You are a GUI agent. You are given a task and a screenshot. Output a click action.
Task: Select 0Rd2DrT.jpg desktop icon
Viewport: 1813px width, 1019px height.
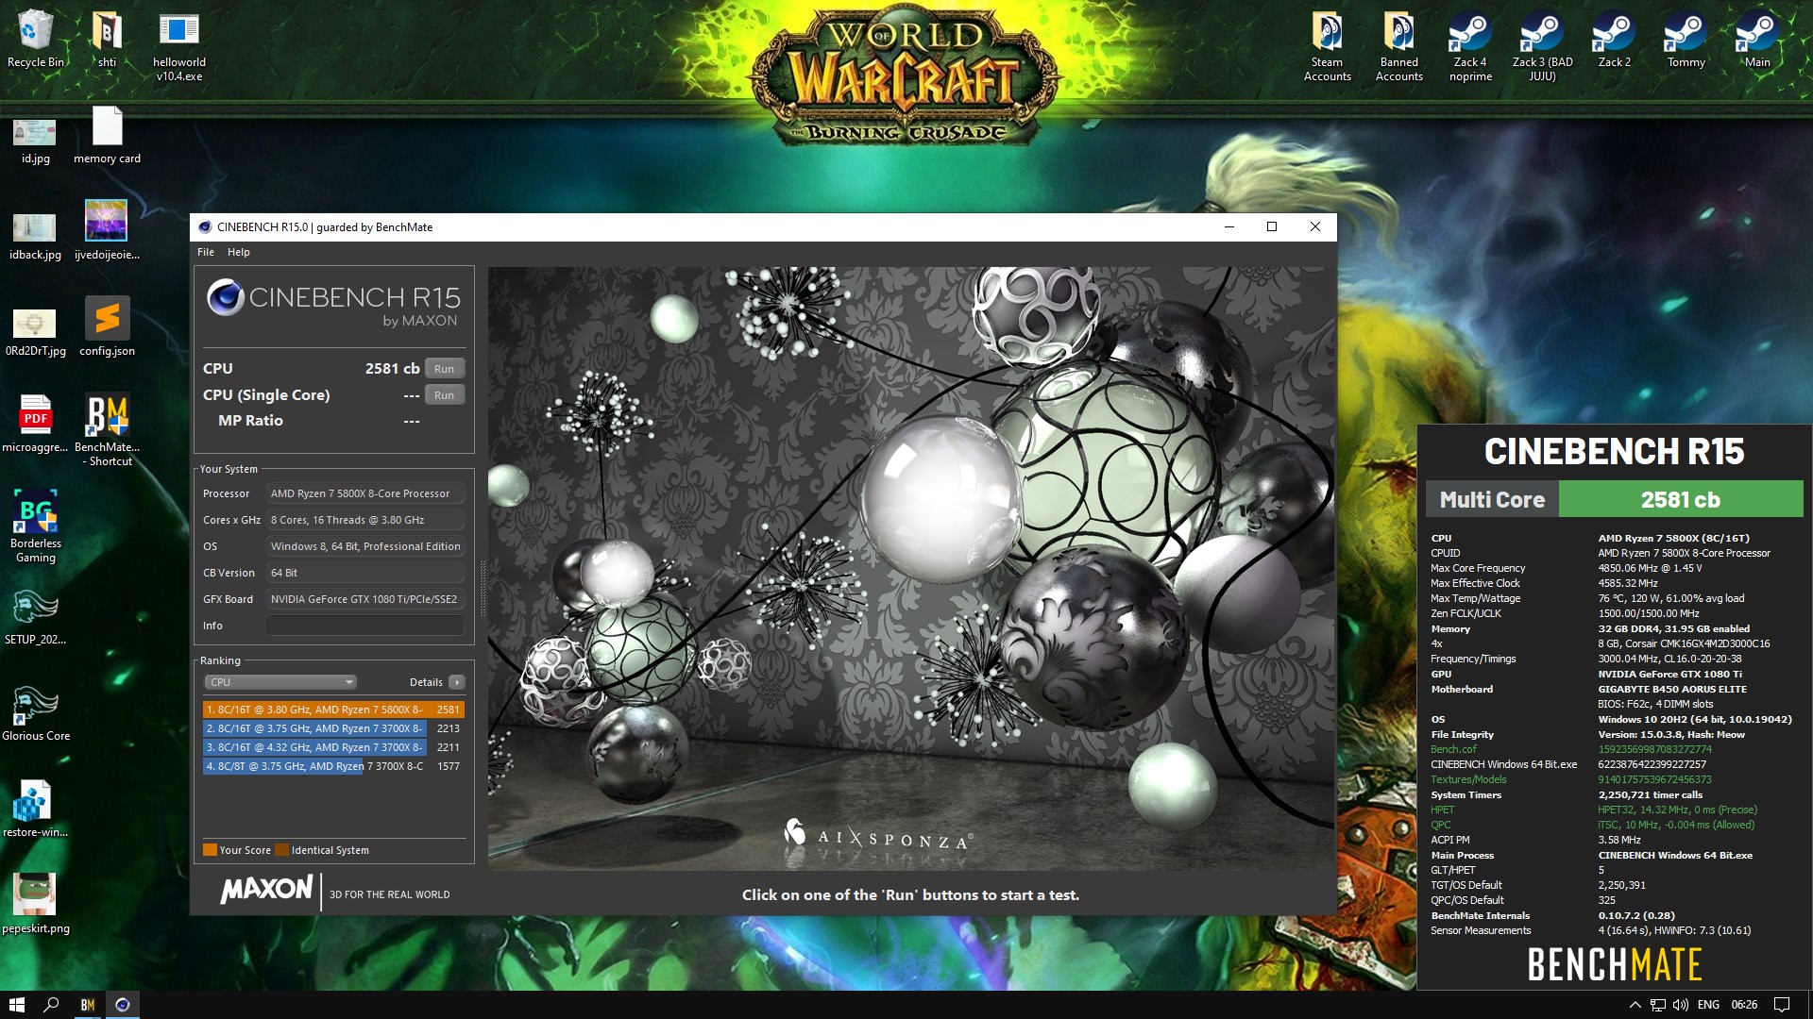pos(35,332)
